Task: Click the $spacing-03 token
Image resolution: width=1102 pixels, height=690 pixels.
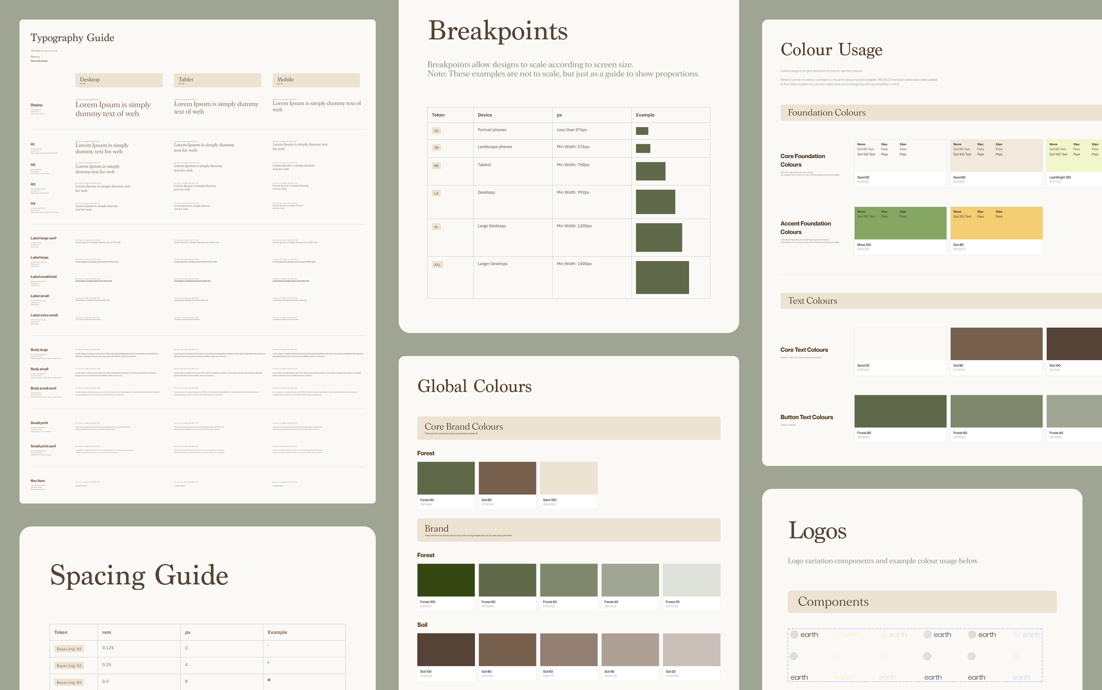Action: click(69, 683)
